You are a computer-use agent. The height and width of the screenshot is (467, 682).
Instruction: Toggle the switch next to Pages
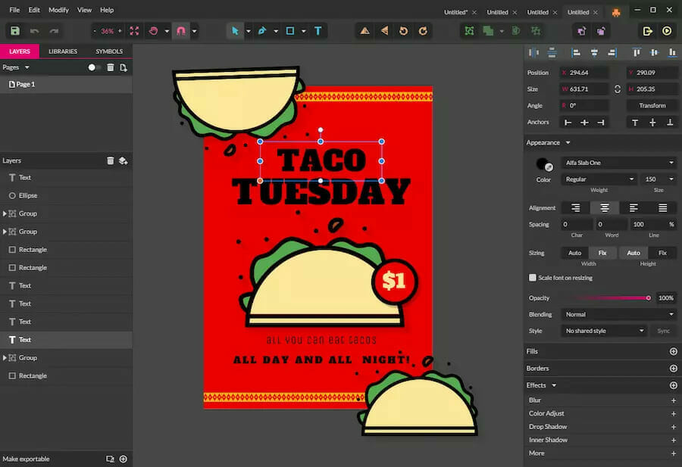(94, 67)
